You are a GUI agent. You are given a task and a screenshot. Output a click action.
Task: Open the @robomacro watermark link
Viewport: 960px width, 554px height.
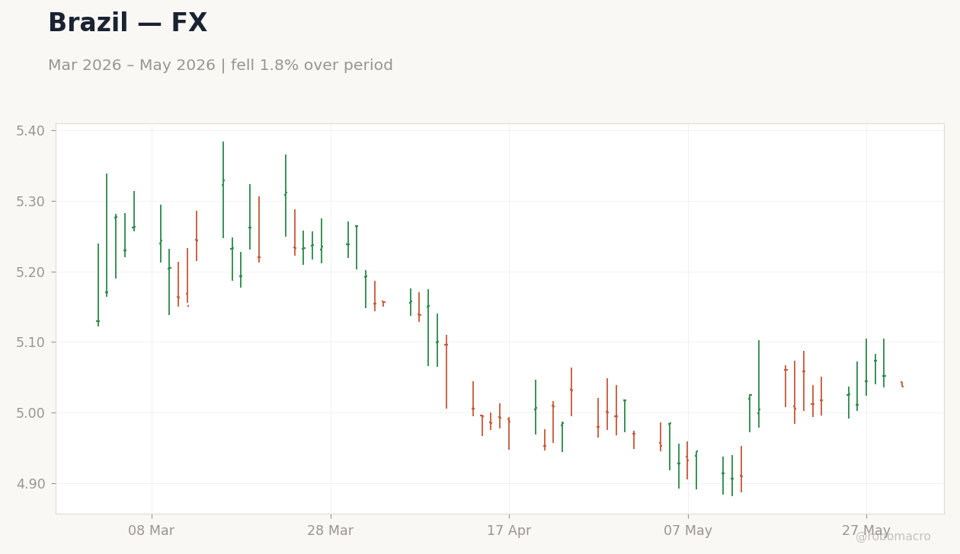point(893,537)
